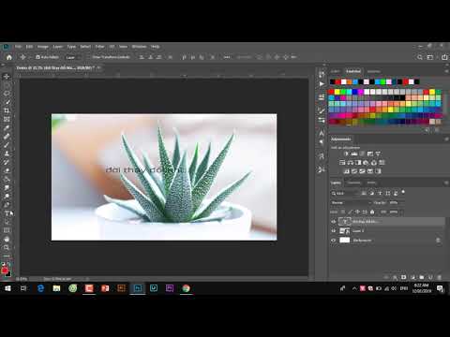The image size is (450, 337).
Task: Open Chrome from the taskbar
Action: tap(186, 288)
